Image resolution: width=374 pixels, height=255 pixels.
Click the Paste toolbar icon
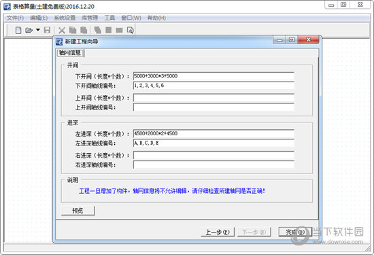point(84,30)
